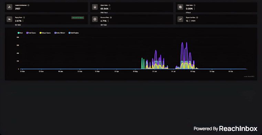Screen dimensions: 262x135
Task: Click the 01 Dec axis label
Action: pos(41,71)
